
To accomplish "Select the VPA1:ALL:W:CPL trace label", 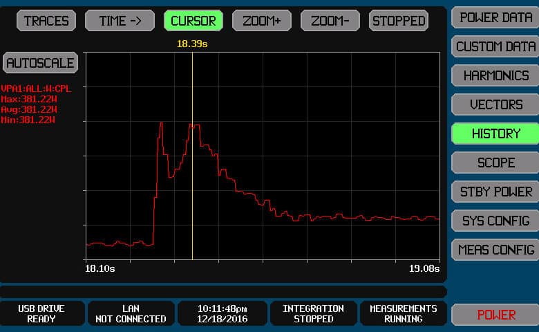I will (36, 89).
